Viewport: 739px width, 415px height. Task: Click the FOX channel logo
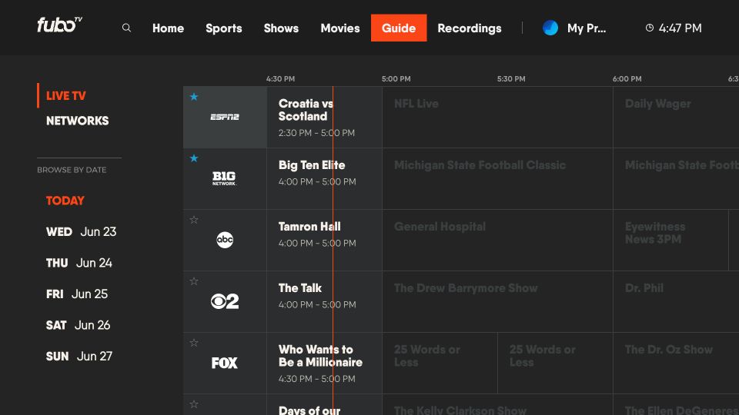point(224,363)
